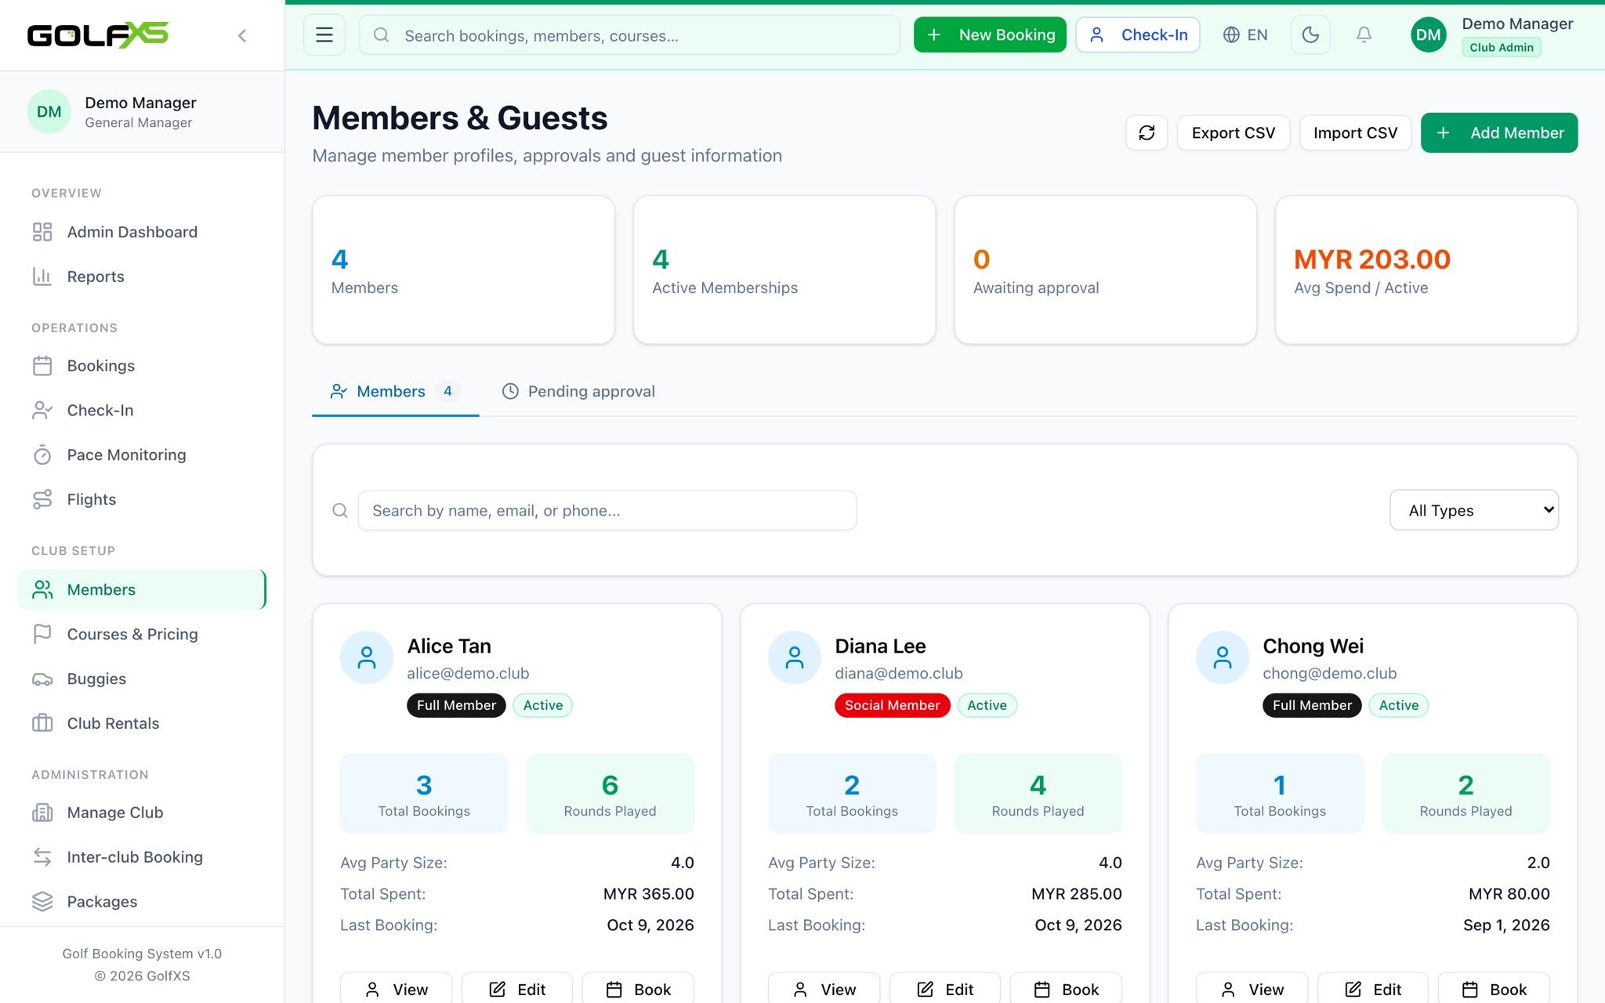
Task: Click the New Booking button
Action: click(x=990, y=34)
